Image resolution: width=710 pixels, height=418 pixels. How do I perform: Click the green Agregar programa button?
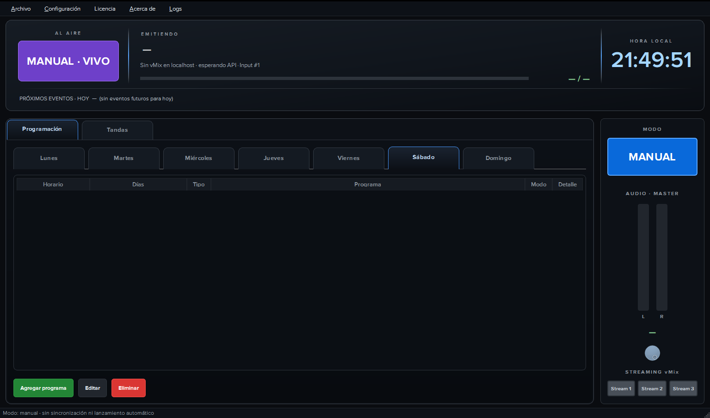tap(43, 388)
